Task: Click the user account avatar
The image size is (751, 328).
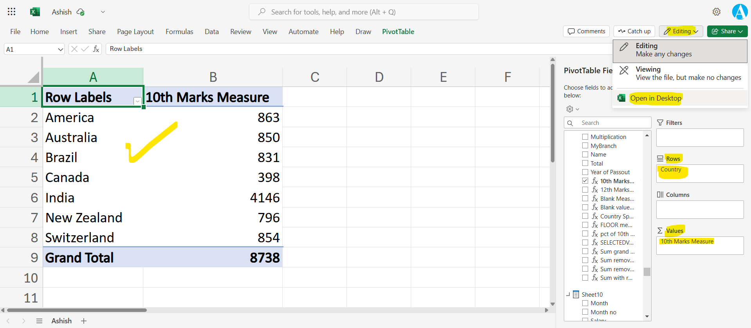Action: 739,12
